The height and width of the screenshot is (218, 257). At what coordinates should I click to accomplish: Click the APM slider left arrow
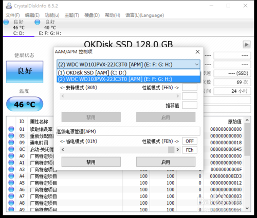click(63, 150)
